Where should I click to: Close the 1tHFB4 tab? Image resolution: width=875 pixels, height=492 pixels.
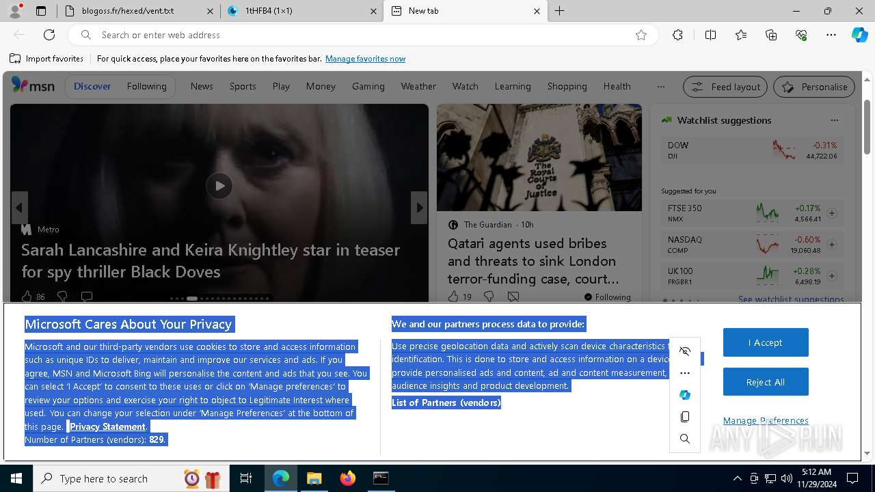point(373,11)
